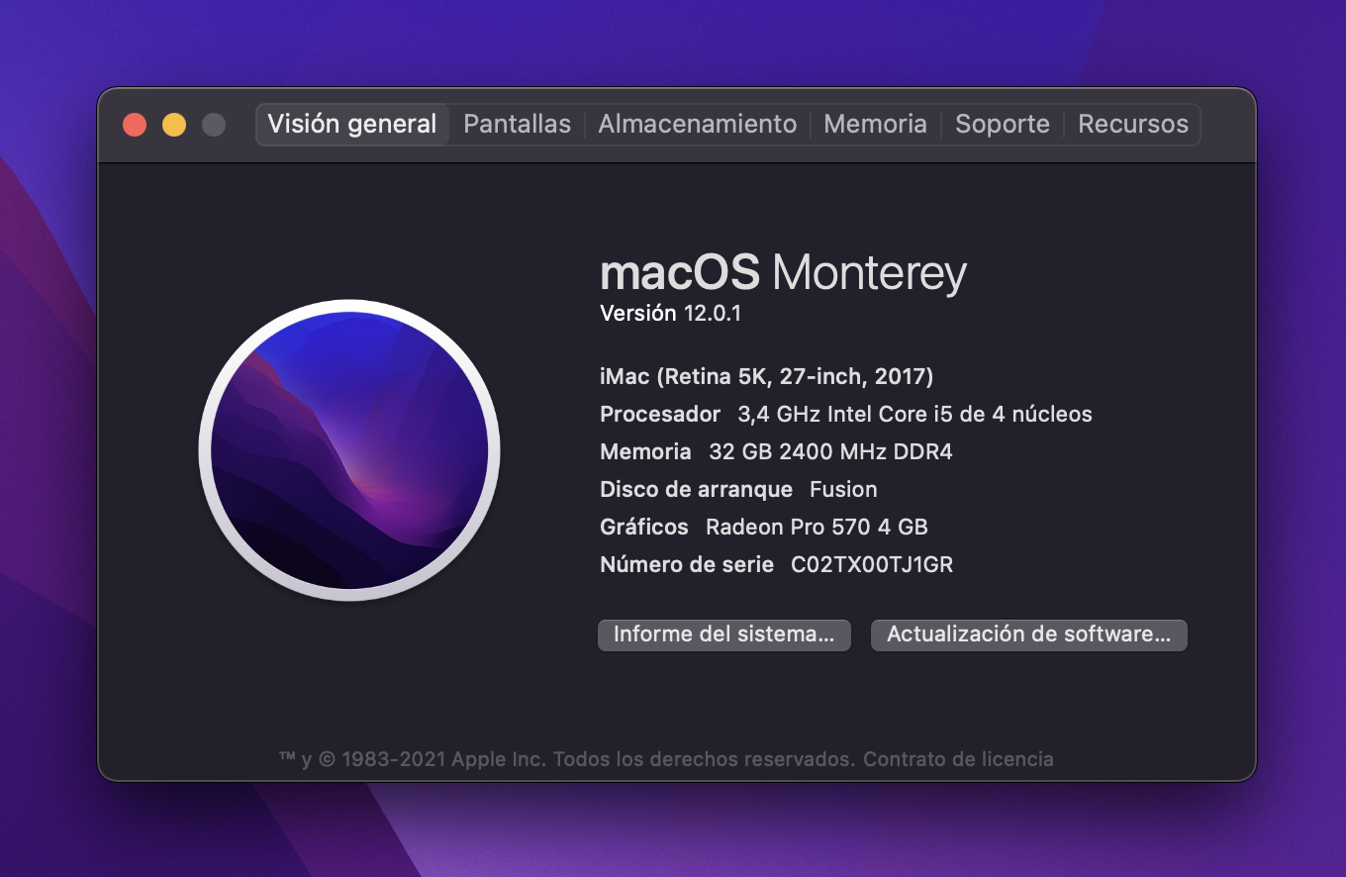Click the macOS Monterey title
Screen dimensions: 1346x877
point(783,272)
